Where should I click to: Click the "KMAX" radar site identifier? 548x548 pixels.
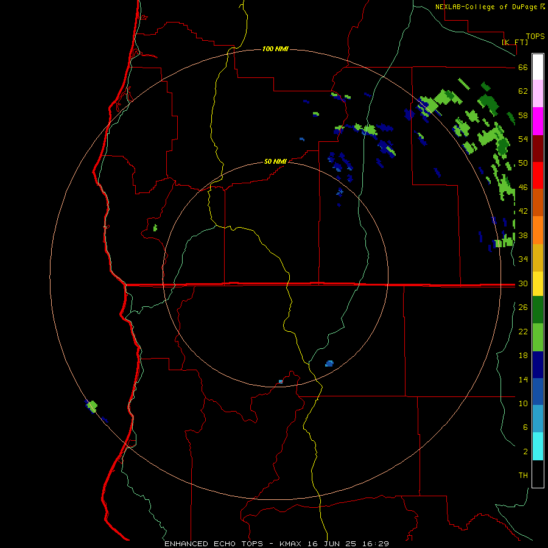(292, 544)
